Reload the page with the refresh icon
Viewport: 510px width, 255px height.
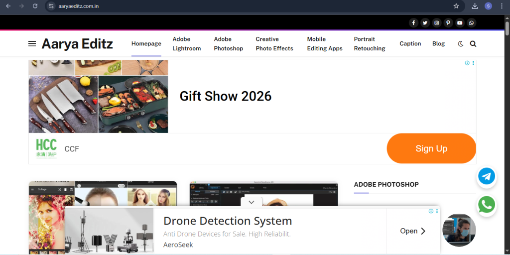pyautogui.click(x=35, y=6)
